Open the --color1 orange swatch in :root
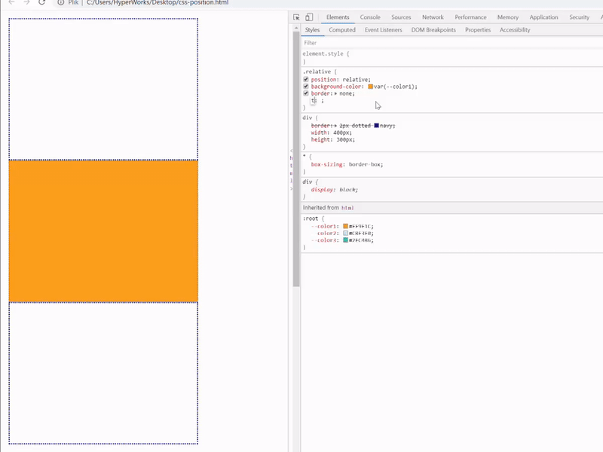The height and width of the screenshot is (452, 603). [345, 226]
